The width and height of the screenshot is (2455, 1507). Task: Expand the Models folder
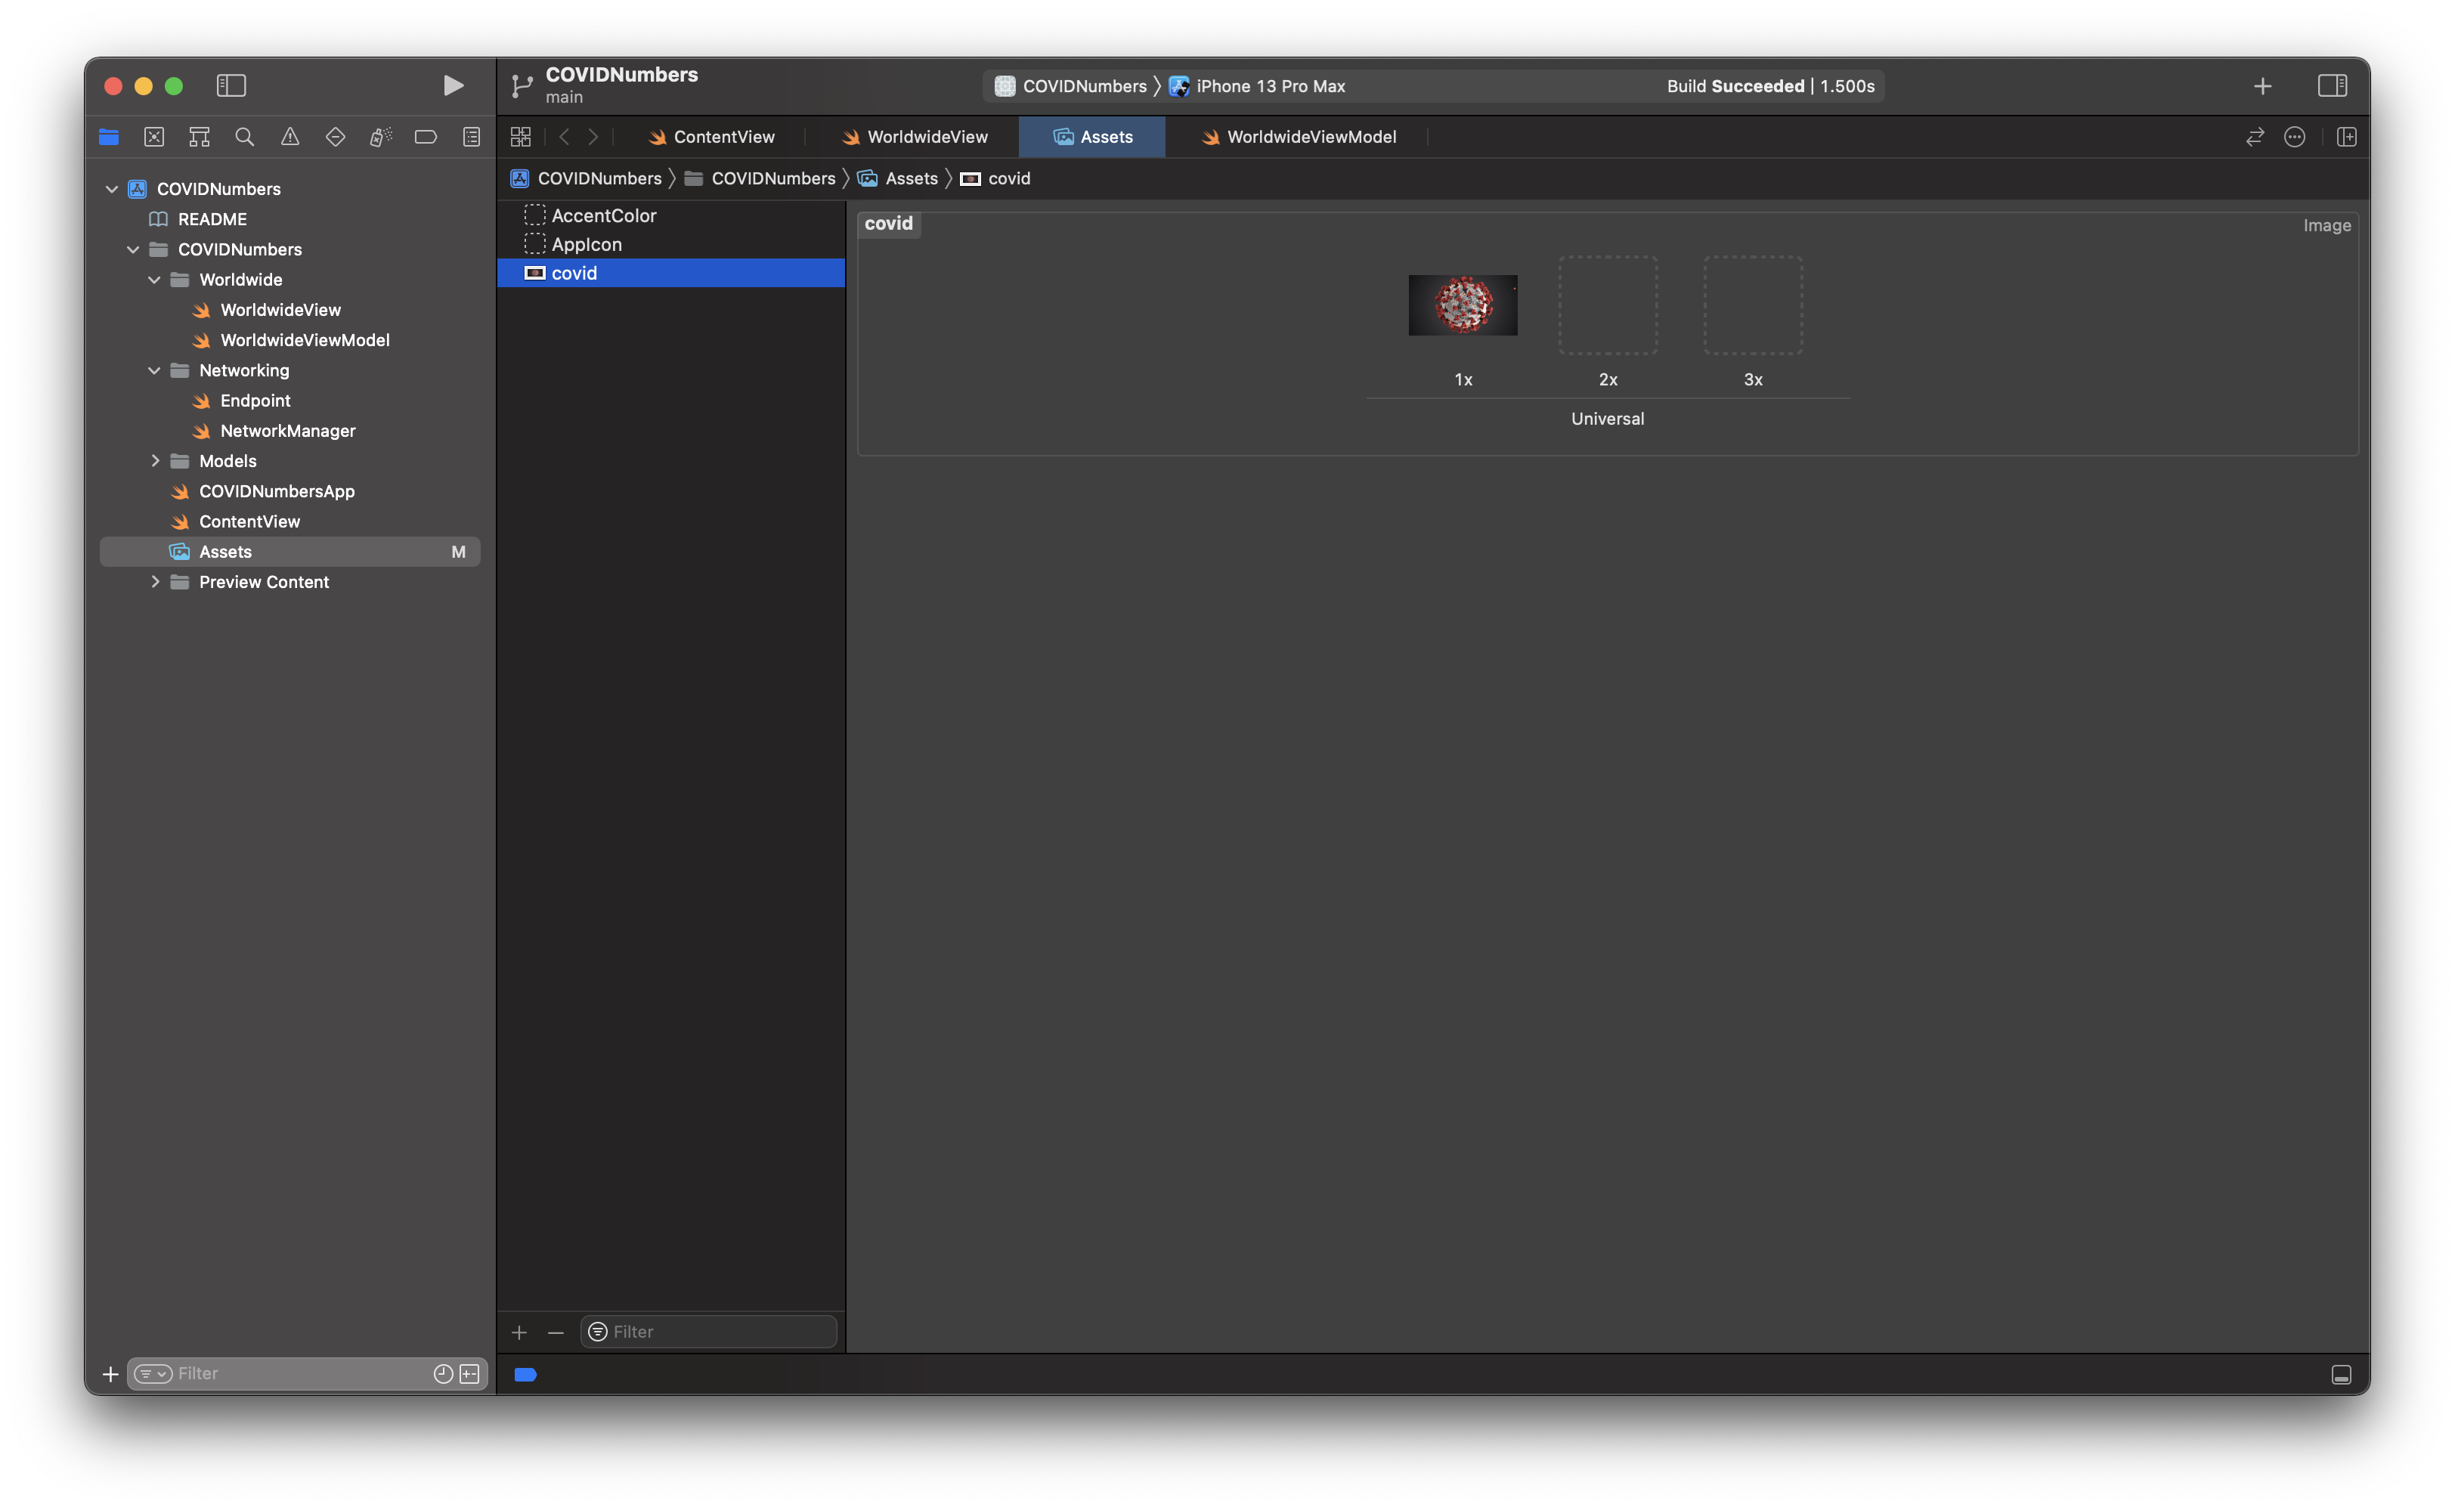[x=154, y=460]
